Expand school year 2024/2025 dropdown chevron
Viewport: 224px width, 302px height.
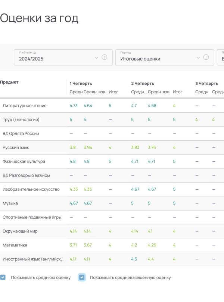pos(96,57)
